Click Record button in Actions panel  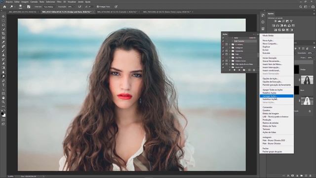tap(235, 70)
